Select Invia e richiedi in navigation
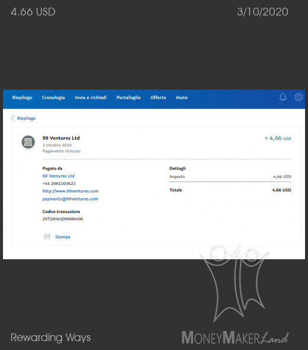Viewport: 308px width, 350px height. point(91,97)
